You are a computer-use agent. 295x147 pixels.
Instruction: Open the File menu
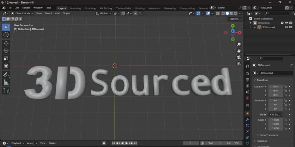10,8
